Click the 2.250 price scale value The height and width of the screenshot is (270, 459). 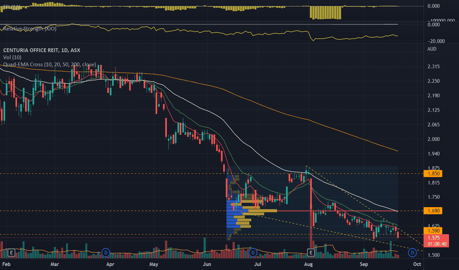433,81
